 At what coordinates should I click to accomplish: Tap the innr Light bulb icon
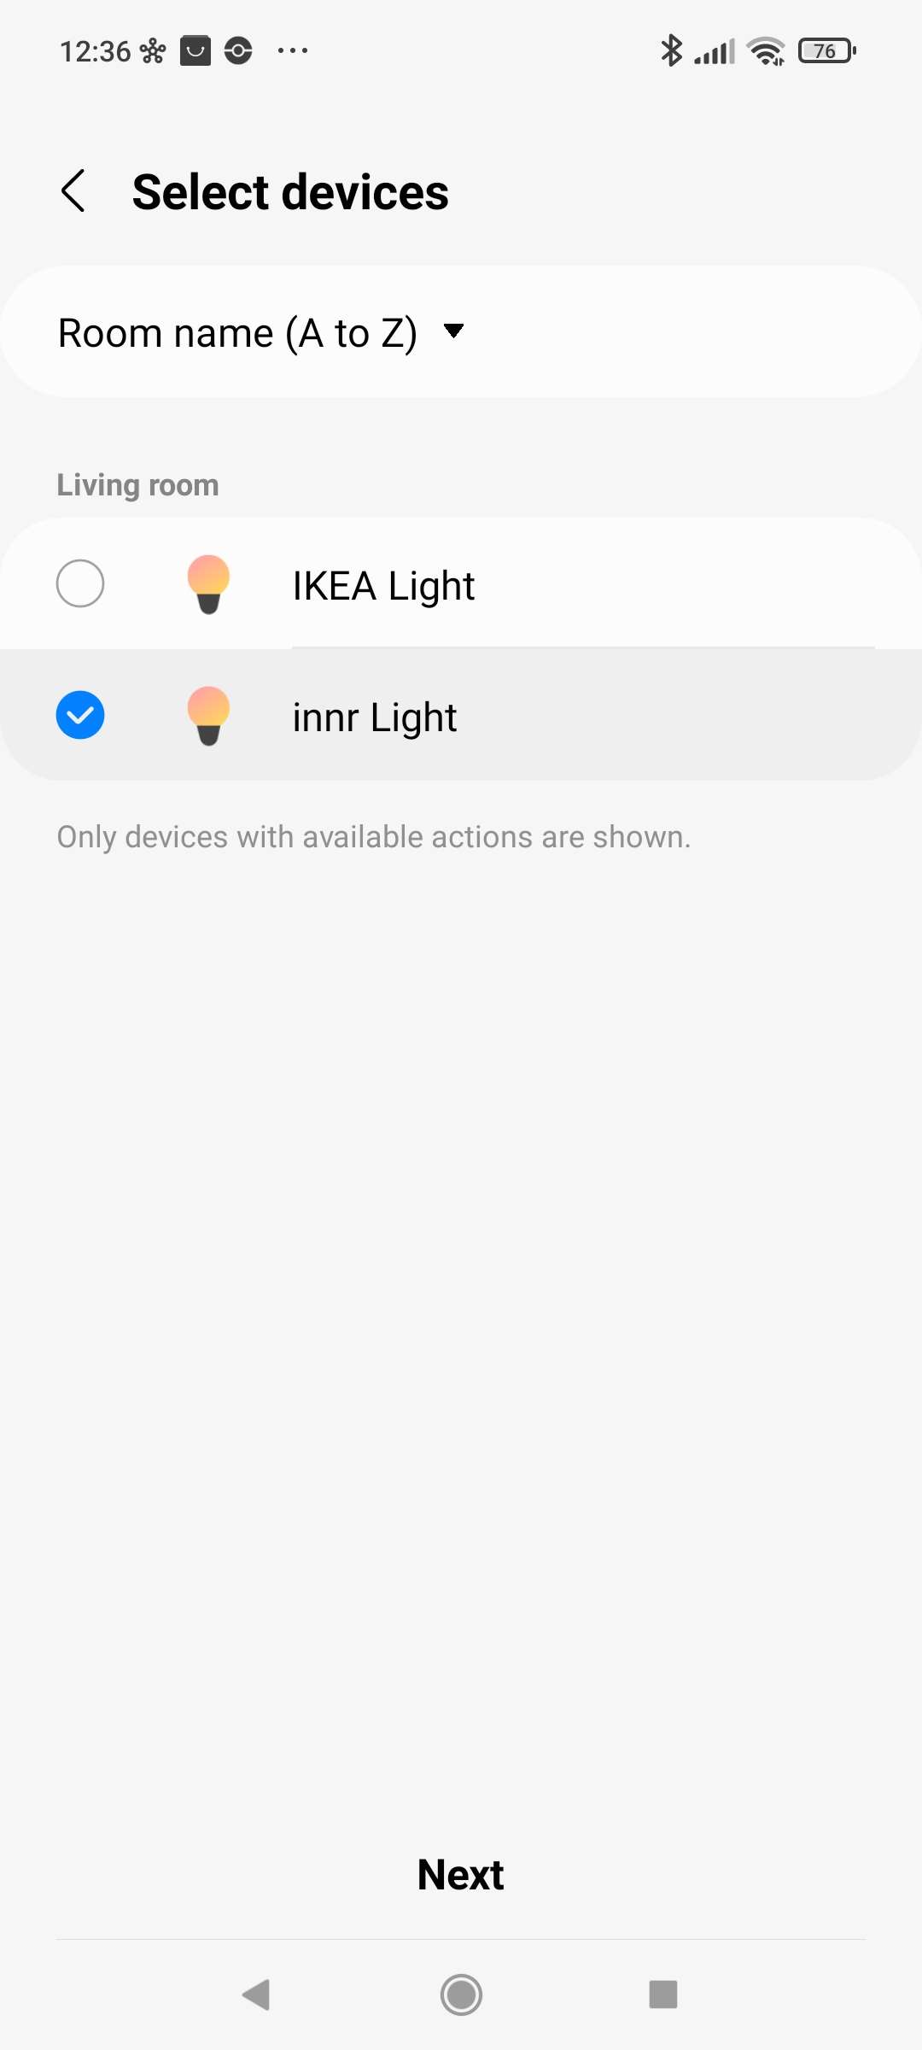coord(208,716)
